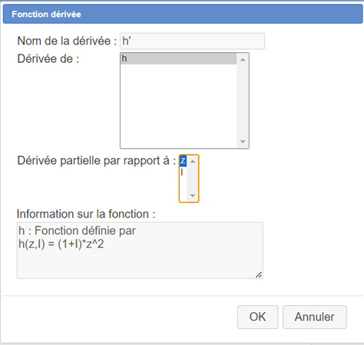364x345 pixels.
Task: Click the down arrow of the "Dérivée de" list
Action: coord(243,142)
